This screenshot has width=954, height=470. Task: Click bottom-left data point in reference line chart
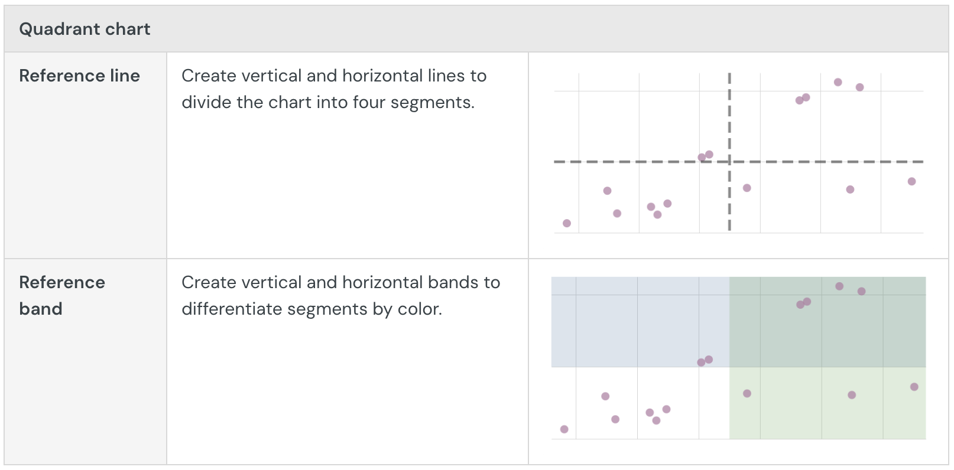click(x=567, y=223)
